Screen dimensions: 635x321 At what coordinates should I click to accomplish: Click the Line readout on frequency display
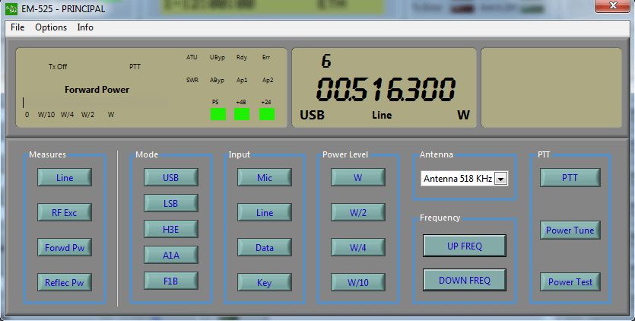(x=382, y=115)
